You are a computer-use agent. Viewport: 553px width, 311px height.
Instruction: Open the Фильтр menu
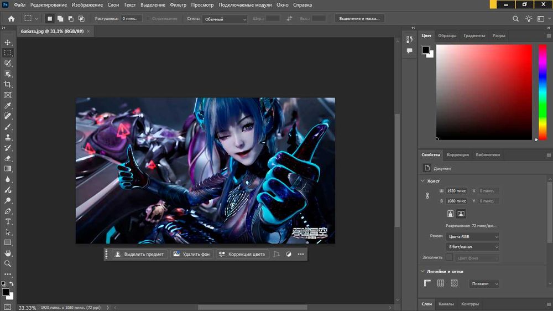(x=178, y=5)
